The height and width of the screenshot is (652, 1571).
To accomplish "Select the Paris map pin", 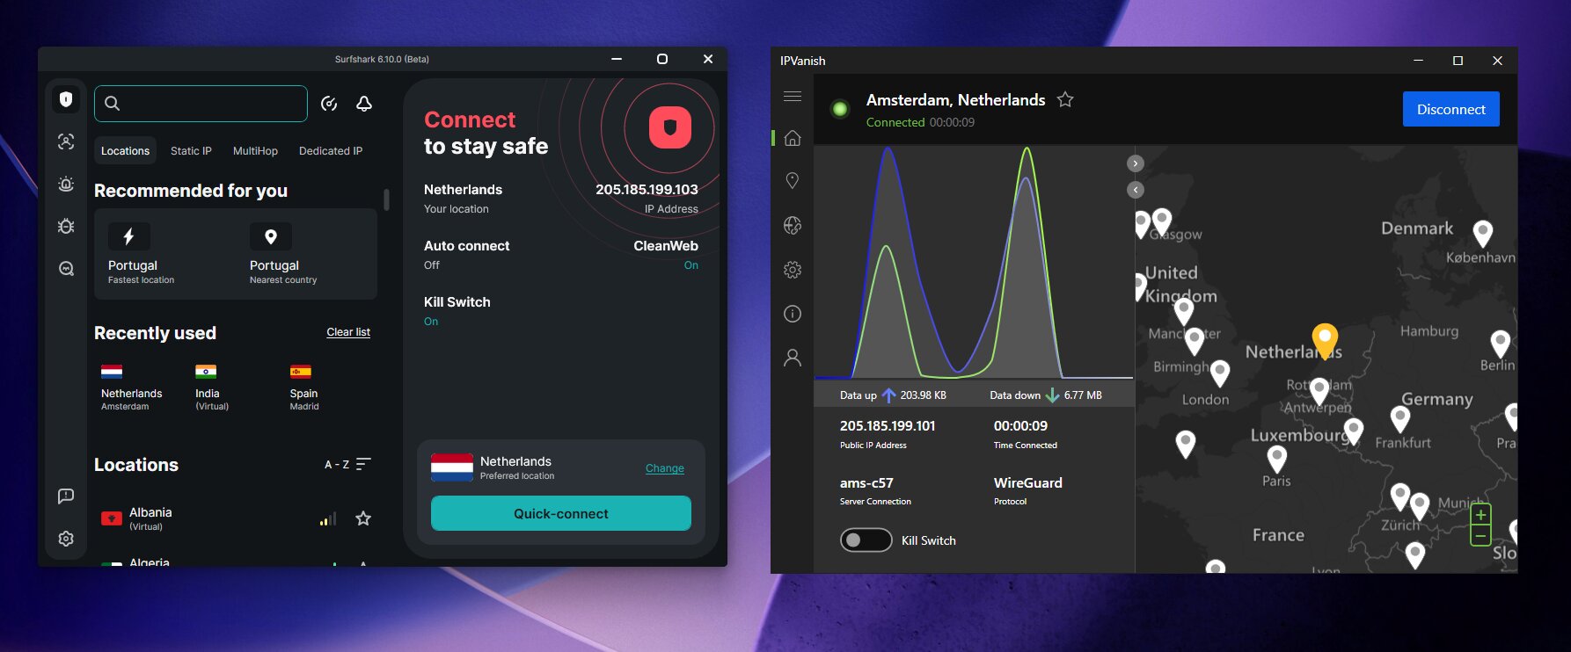I will pos(1277,459).
